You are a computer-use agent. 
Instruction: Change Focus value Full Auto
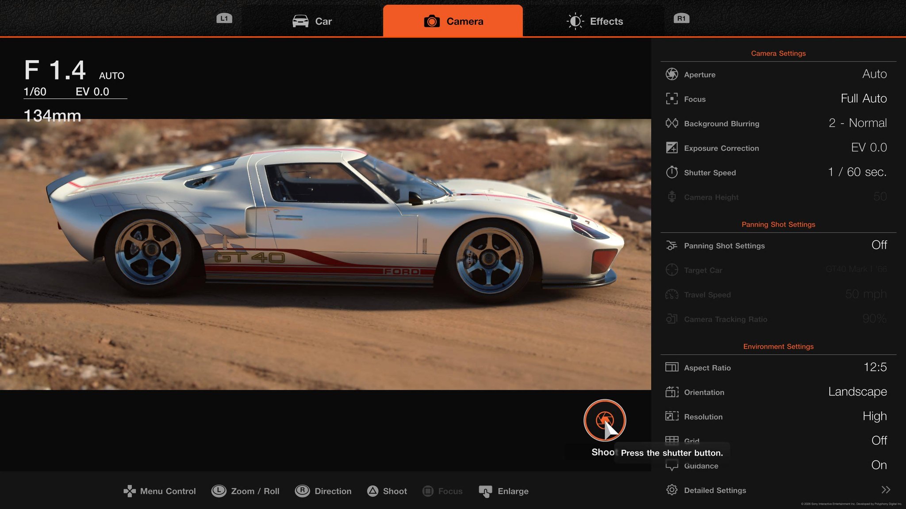(x=864, y=99)
